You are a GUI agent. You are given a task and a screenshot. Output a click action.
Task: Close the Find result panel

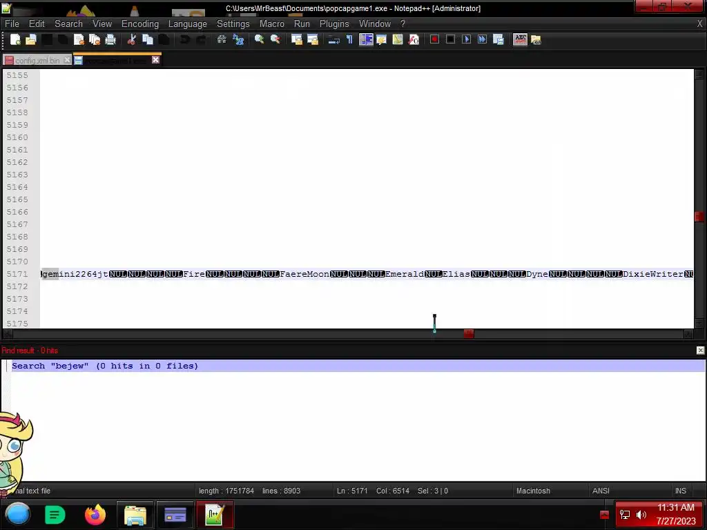point(700,350)
